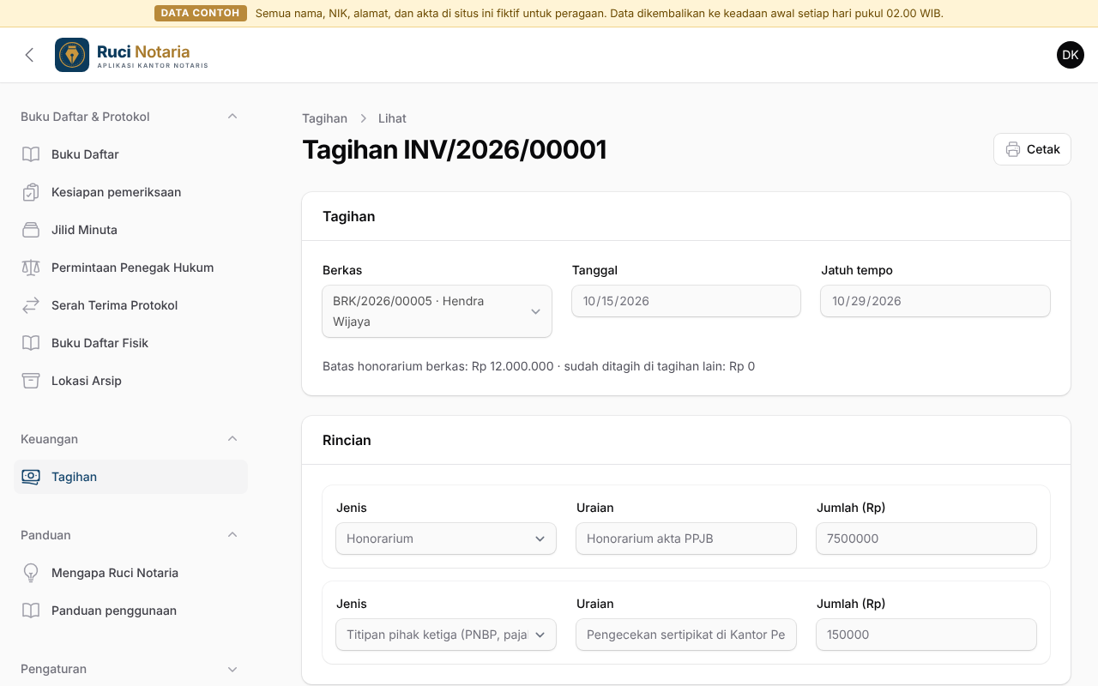Viewport: 1098px width, 686px height.
Task: Click the Buku Daftar book icon
Action: [31, 154]
